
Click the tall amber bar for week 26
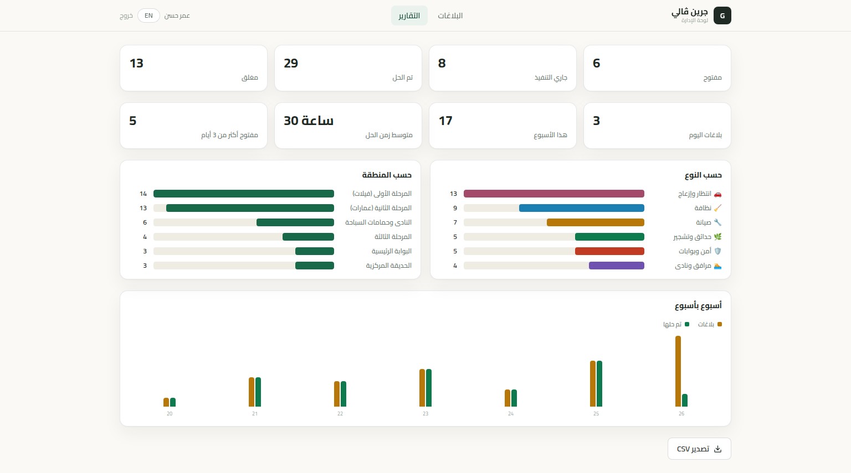tap(678, 371)
